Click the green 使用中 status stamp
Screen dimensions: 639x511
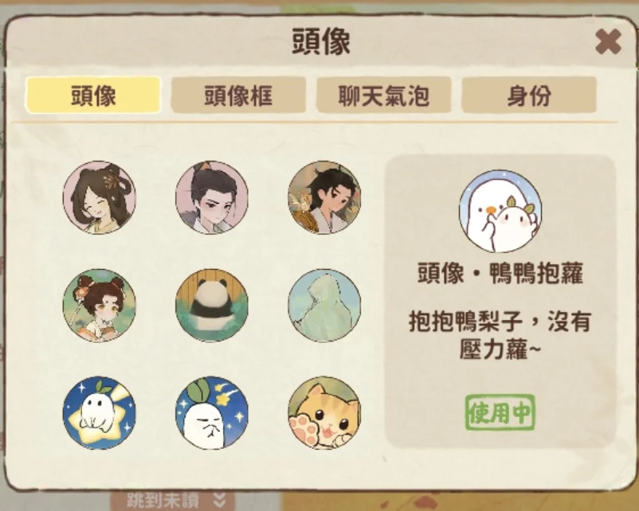click(500, 412)
